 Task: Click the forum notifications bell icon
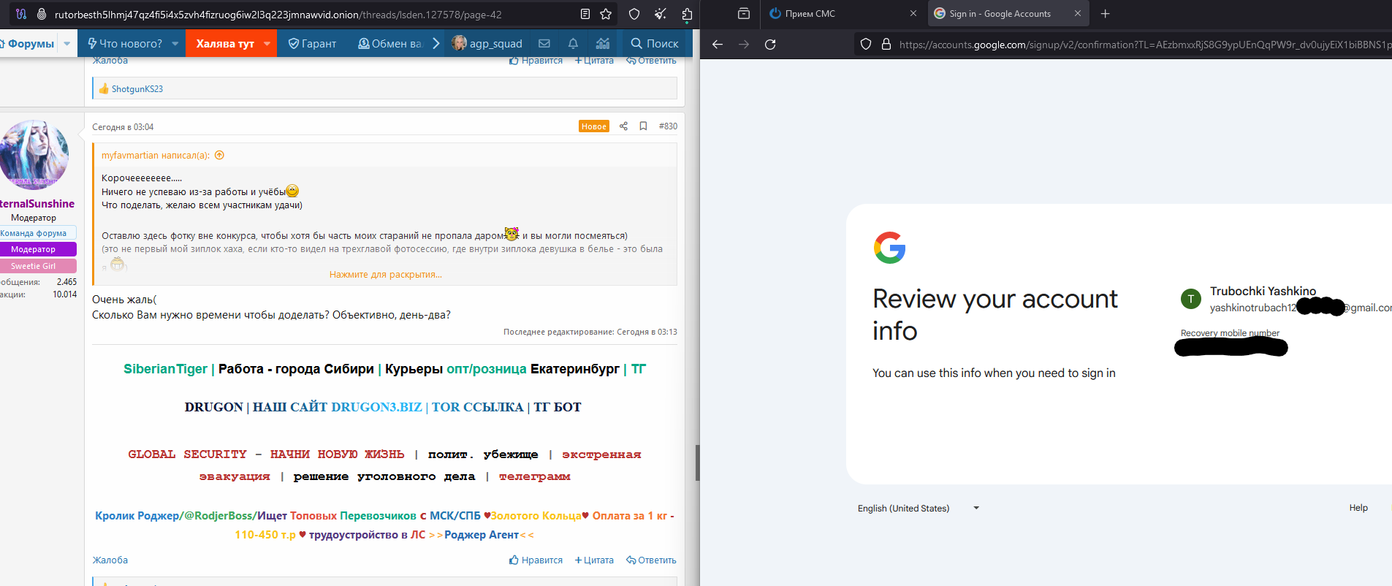pyautogui.click(x=573, y=44)
